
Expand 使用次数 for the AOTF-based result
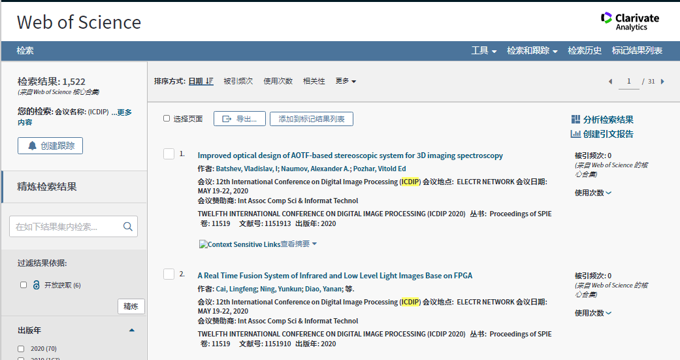pos(593,193)
